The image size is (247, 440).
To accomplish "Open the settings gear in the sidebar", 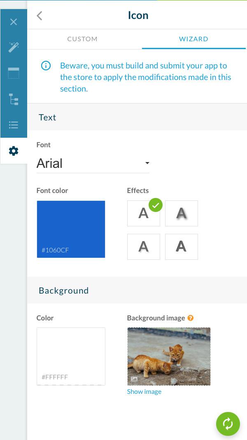I will click(14, 151).
